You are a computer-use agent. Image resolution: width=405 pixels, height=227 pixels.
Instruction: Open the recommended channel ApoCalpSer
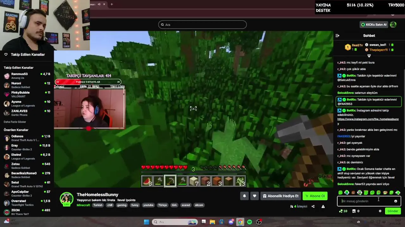[x=27, y=193]
